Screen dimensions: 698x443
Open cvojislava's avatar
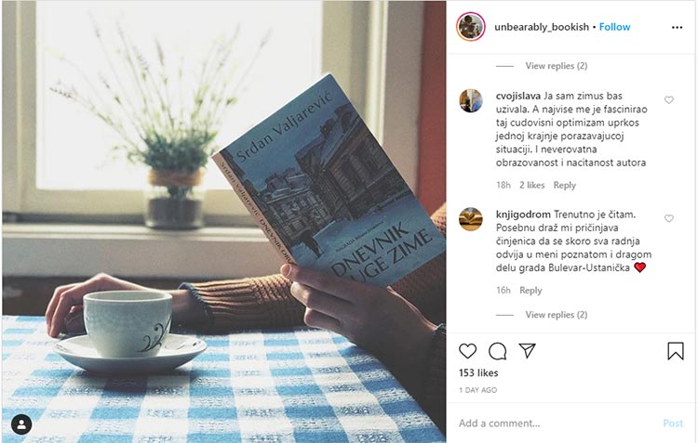pyautogui.click(x=471, y=100)
